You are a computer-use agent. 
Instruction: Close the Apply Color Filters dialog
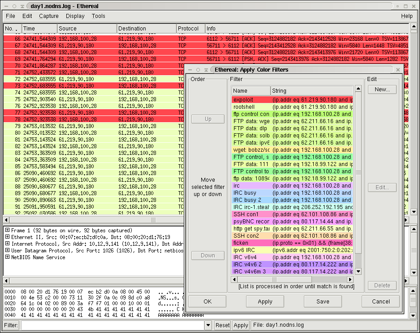tap(398, 70)
